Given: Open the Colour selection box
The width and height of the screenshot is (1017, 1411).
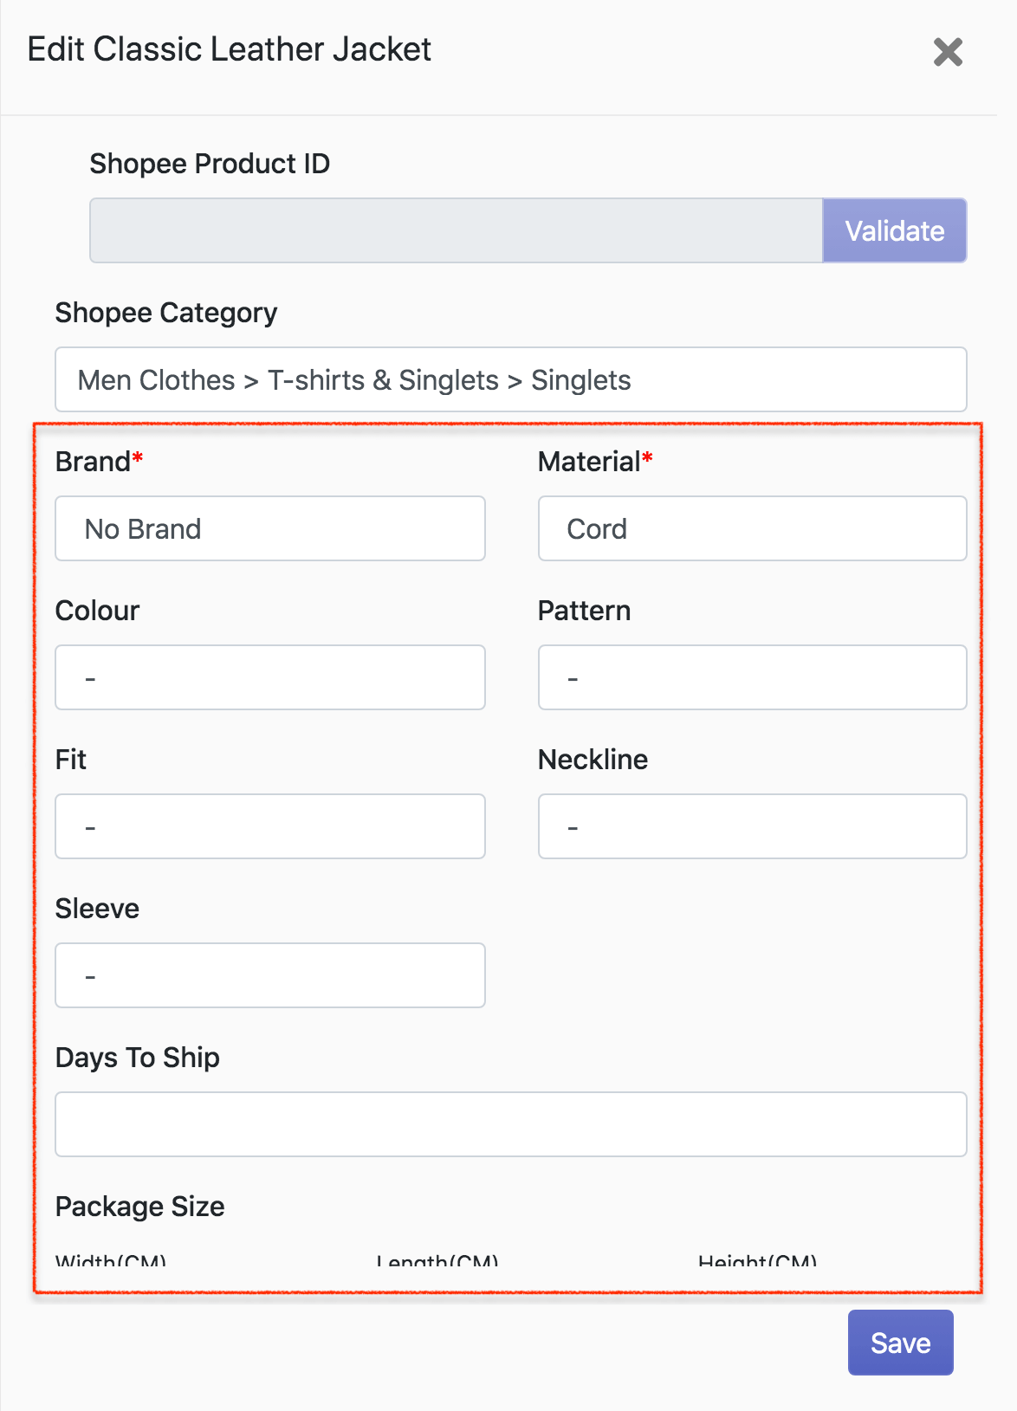Looking at the screenshot, I should [x=269, y=677].
